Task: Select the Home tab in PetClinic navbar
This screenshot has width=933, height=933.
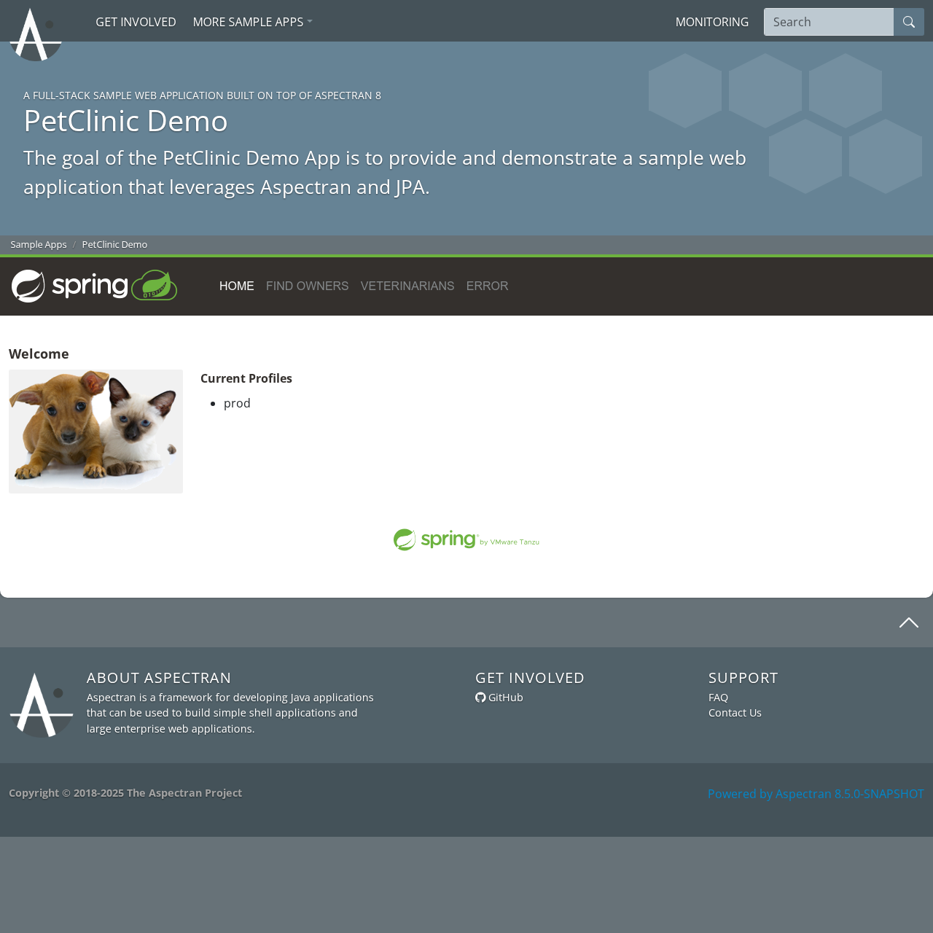Action: 237,286
